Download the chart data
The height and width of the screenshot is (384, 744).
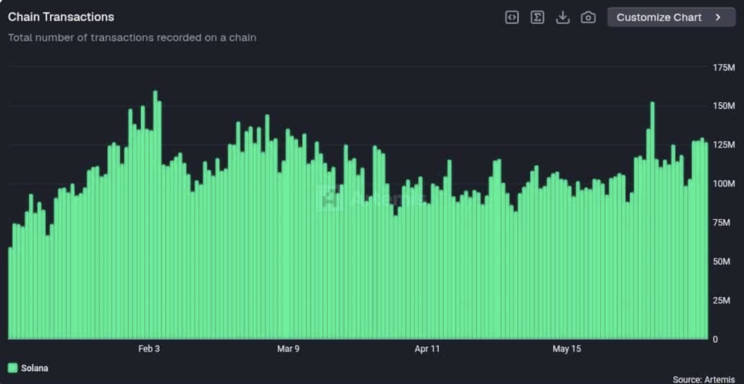[x=563, y=17]
